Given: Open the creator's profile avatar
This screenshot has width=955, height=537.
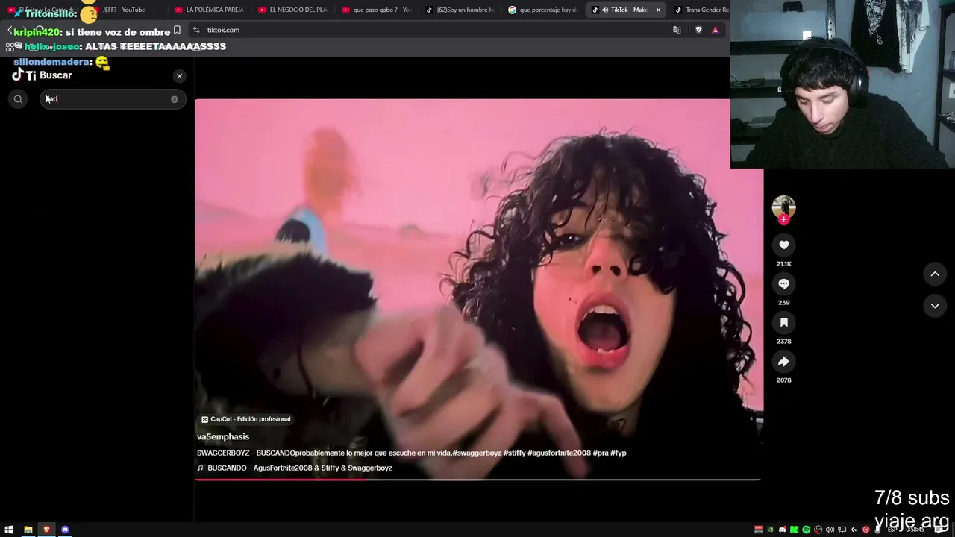Looking at the screenshot, I should [783, 207].
